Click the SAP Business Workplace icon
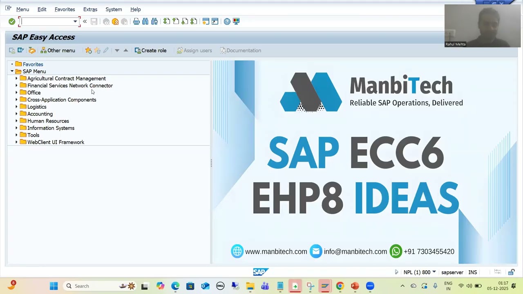523x294 pixels. [32, 51]
